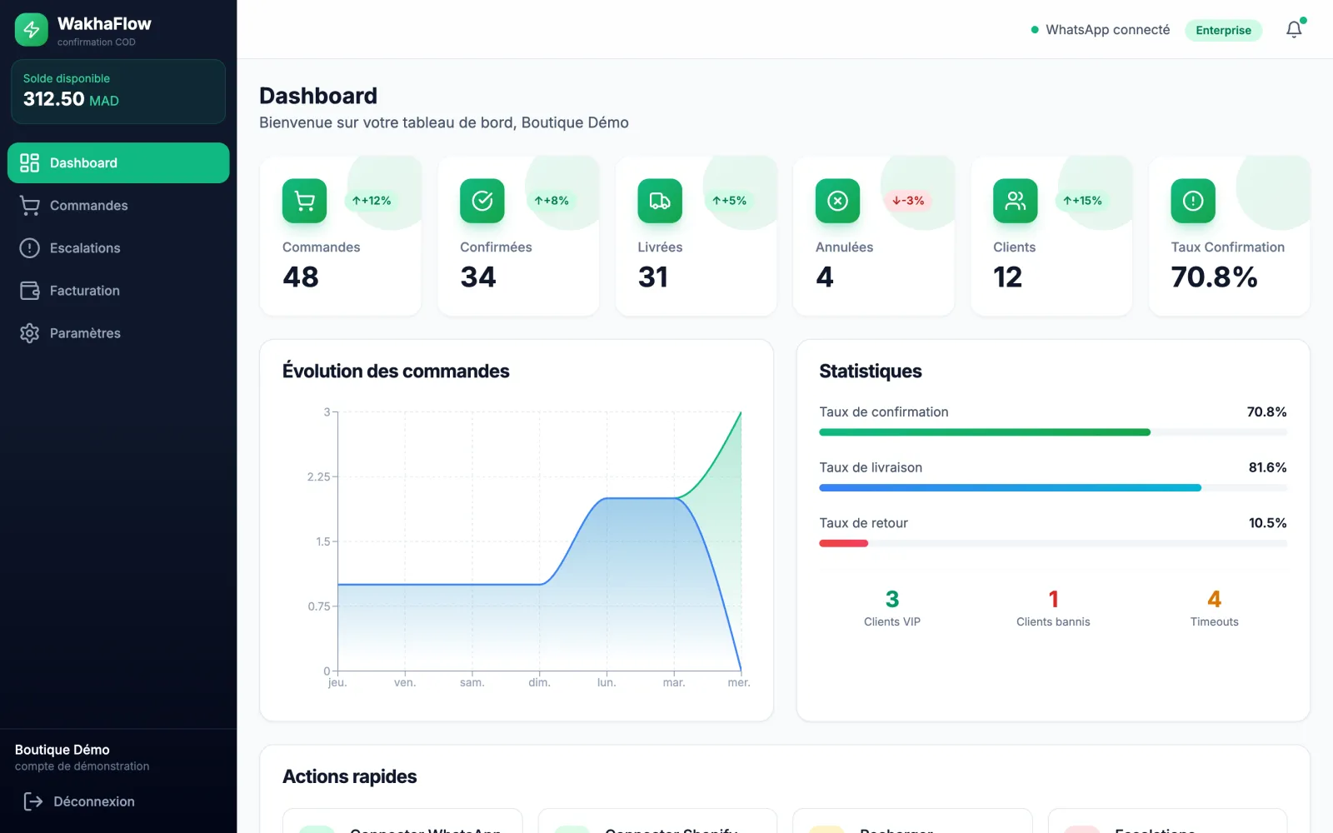
Task: Click the Déconnexion logout arrow icon
Action: (33, 801)
